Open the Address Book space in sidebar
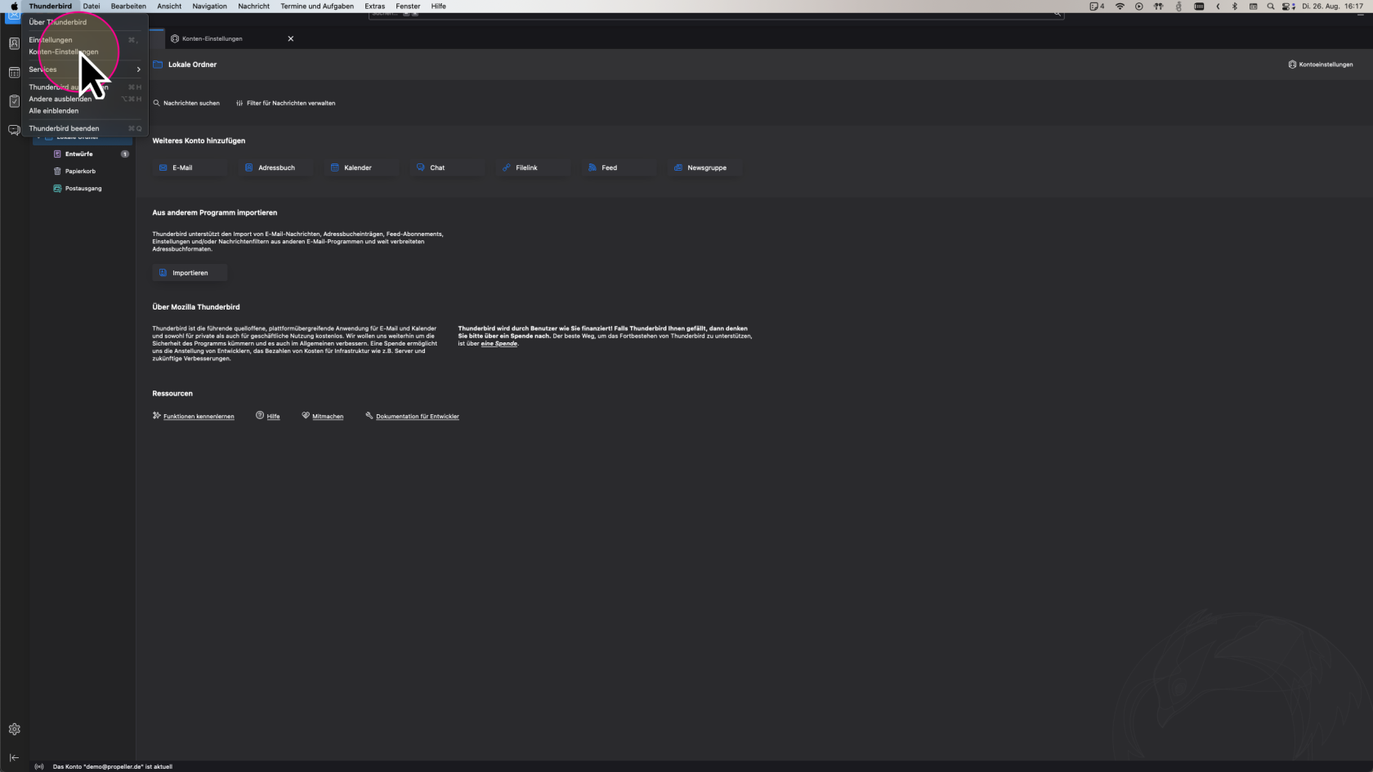The image size is (1373, 772). click(14, 43)
